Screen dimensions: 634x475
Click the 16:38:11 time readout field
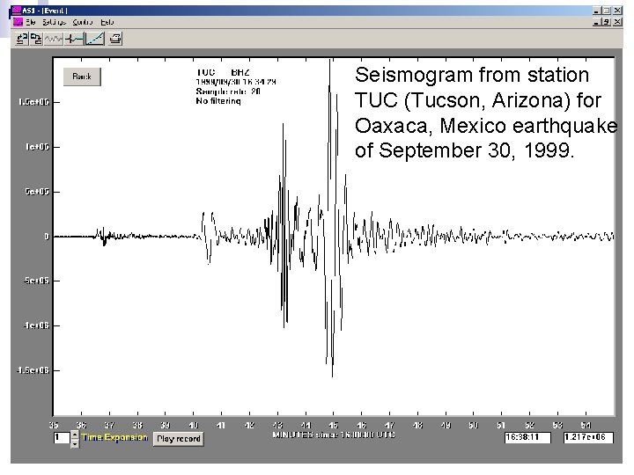coord(527,437)
